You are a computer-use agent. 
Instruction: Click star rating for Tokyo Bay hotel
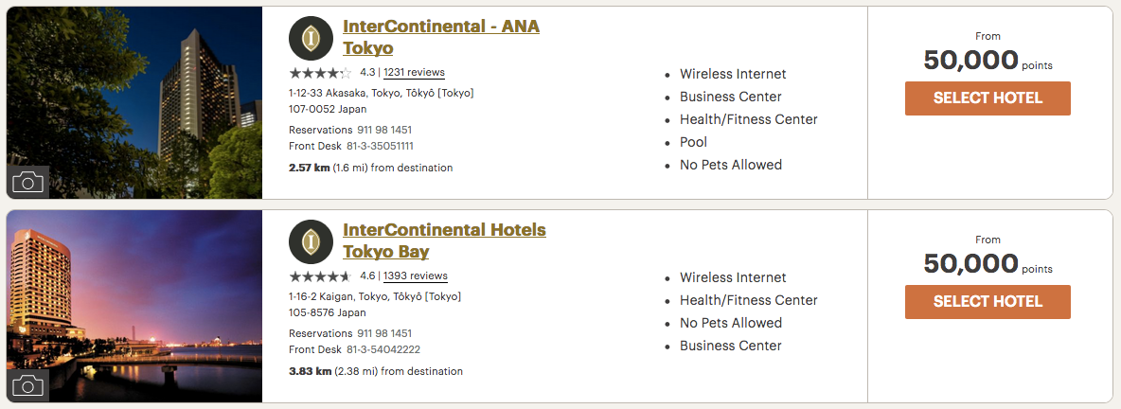(320, 276)
